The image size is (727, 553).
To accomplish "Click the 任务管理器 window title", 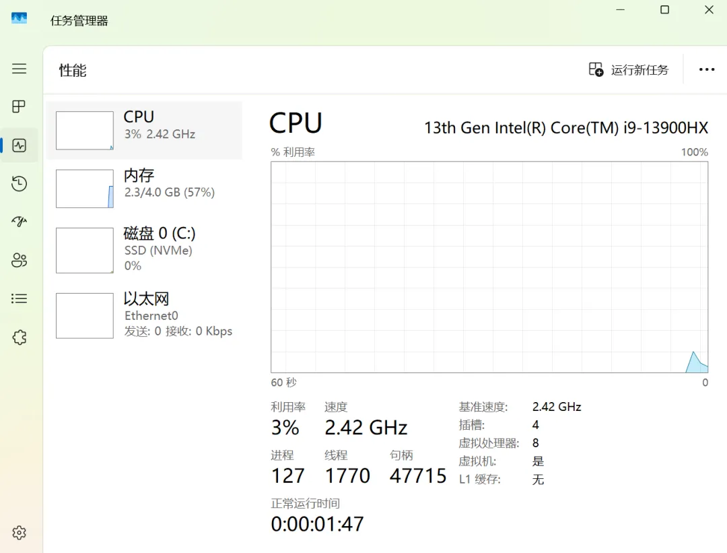I will [79, 21].
